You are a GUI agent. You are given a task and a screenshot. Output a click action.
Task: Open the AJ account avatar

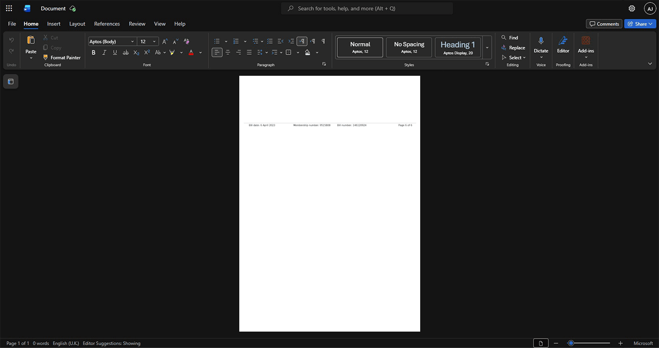pos(650,8)
